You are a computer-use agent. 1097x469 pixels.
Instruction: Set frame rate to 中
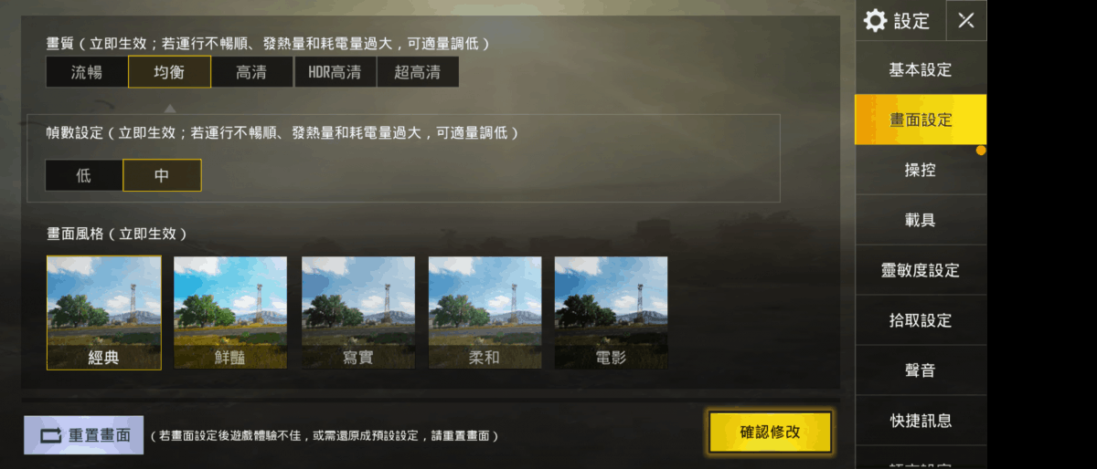162,175
